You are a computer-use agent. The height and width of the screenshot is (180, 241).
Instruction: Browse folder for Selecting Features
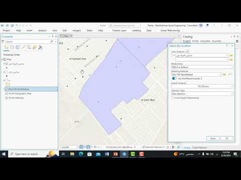coord(224,74)
